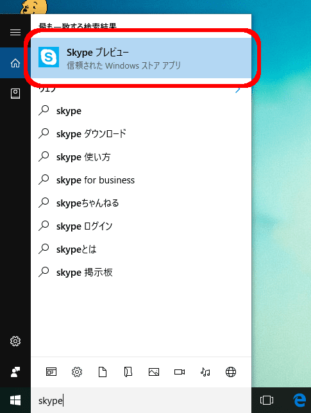The width and height of the screenshot is (311, 413).
Task: Select the 'skype for business' suggestion
Action: [x=141, y=180]
